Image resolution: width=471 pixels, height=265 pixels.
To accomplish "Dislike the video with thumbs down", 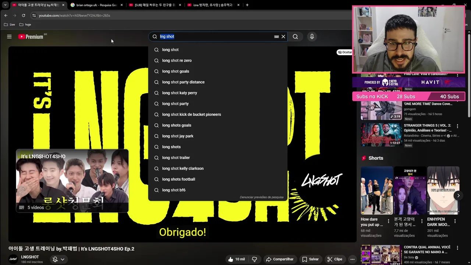I will [255, 259].
